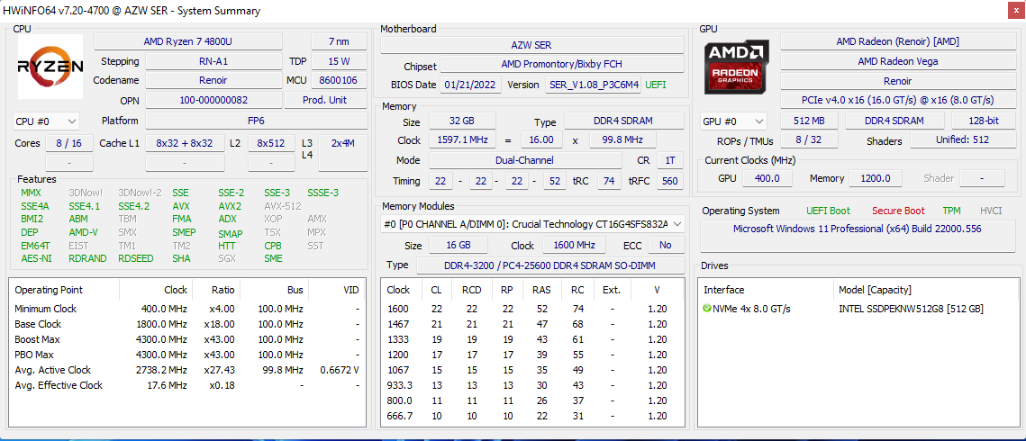Click the Boost Max operating point row
This screenshot has width=1026, height=441.
click(187, 339)
